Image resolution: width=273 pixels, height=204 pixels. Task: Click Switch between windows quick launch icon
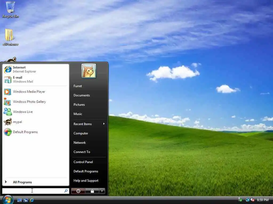click(x=26, y=200)
